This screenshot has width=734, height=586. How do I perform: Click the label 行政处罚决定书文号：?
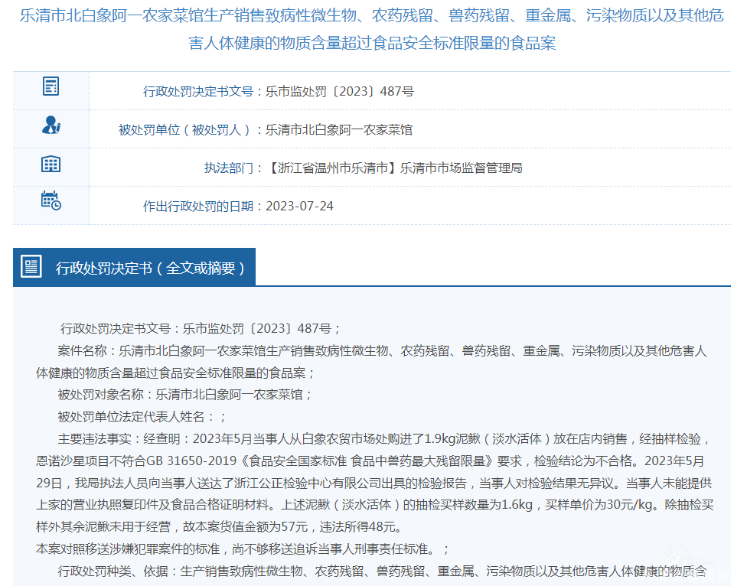204,91
